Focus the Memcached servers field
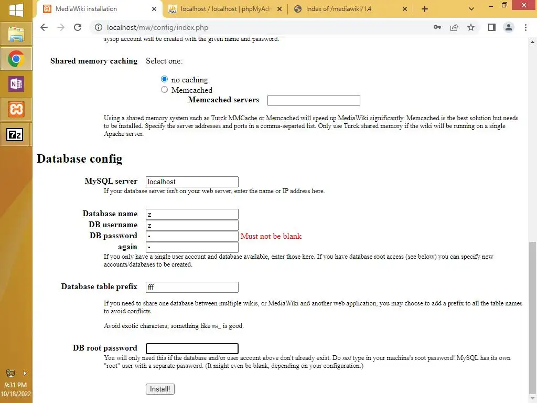 pos(314,100)
